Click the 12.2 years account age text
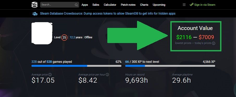 tap(76, 37)
